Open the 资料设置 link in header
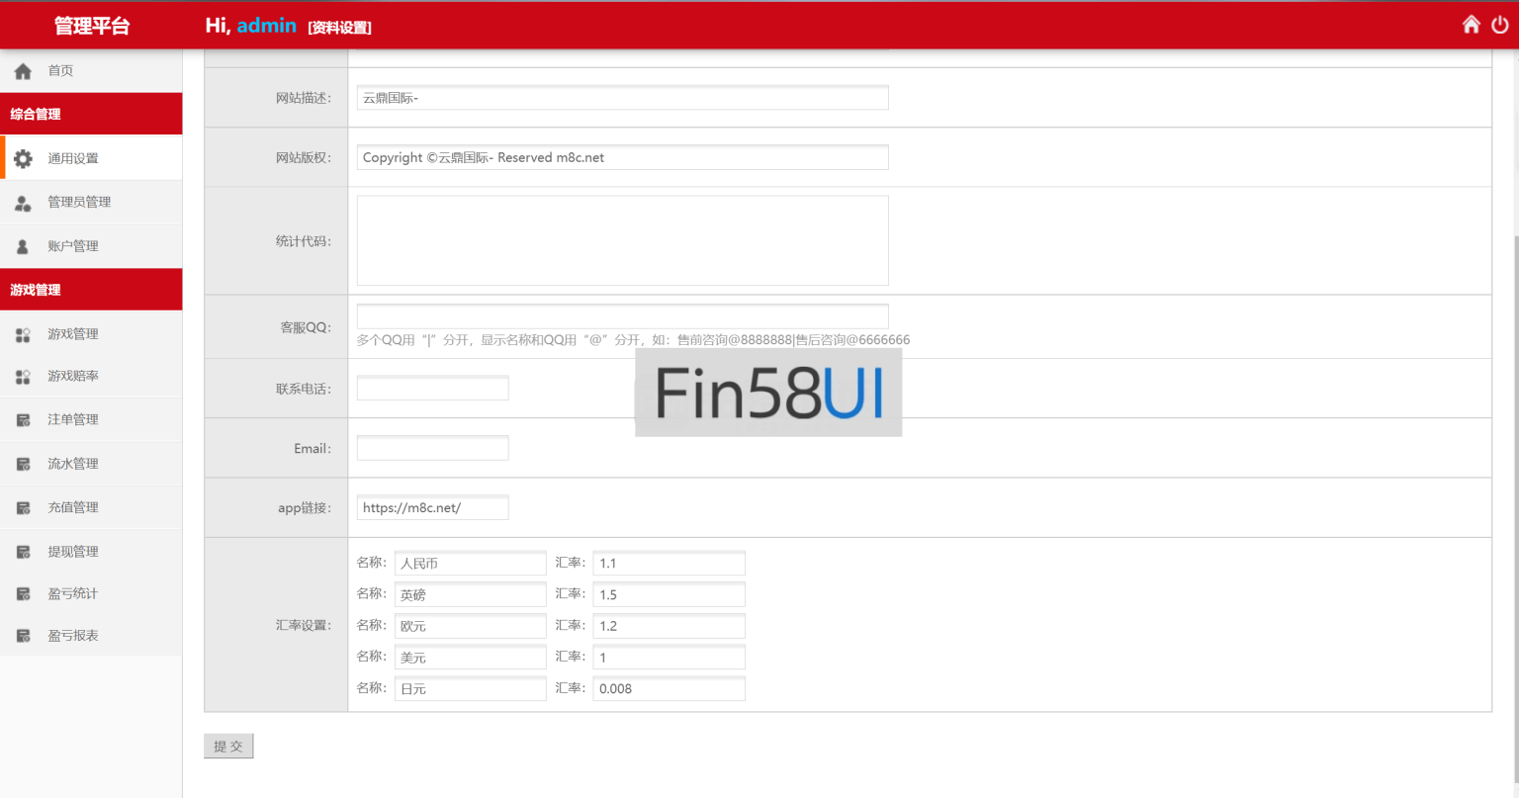This screenshot has height=798, width=1519. [339, 28]
